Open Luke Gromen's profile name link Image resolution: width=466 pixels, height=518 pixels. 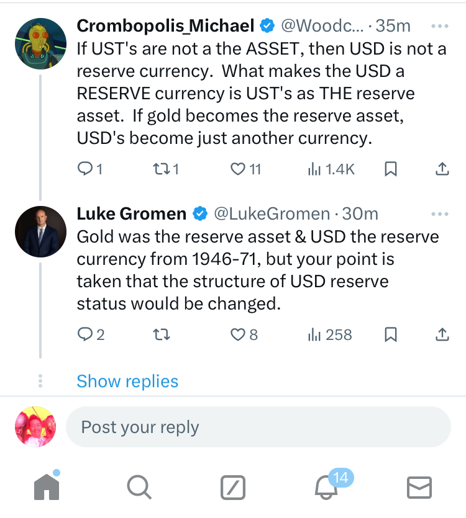(x=131, y=213)
